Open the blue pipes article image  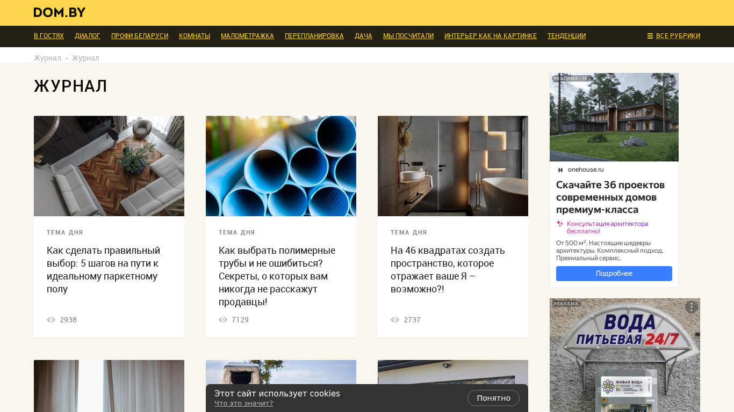point(281,166)
